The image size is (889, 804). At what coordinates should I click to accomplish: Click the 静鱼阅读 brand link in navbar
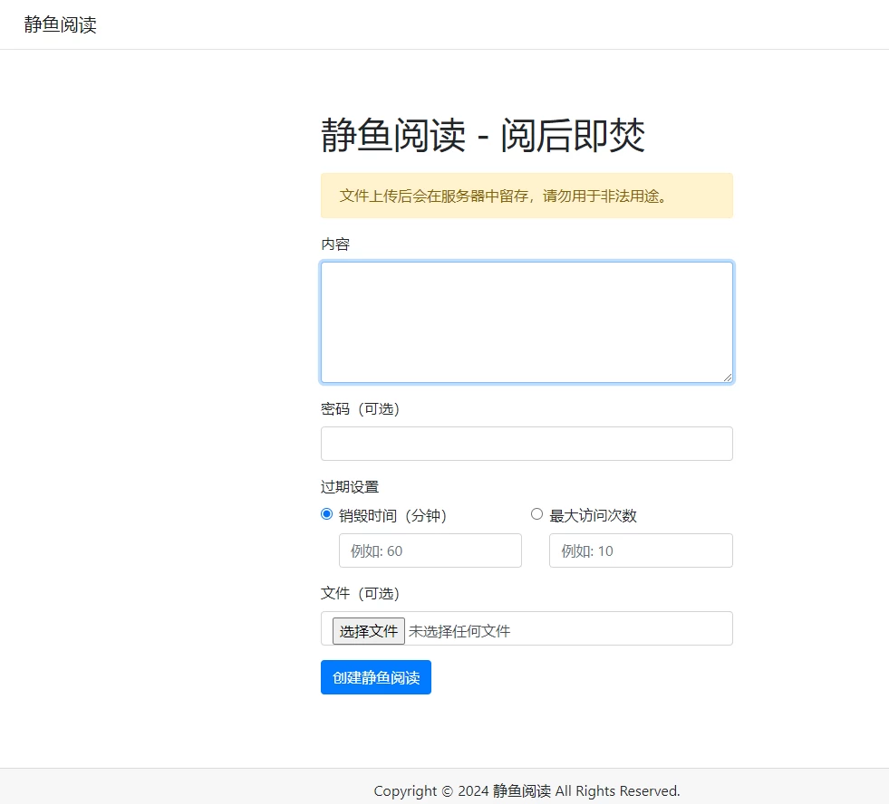(60, 24)
